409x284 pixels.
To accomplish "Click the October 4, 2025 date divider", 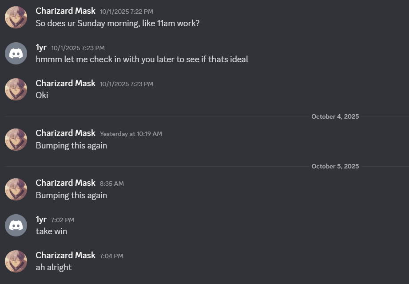I will point(335,116).
